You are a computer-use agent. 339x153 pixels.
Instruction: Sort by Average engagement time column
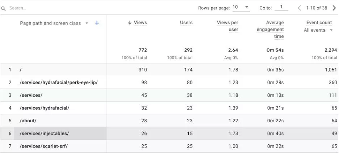tap(270, 29)
